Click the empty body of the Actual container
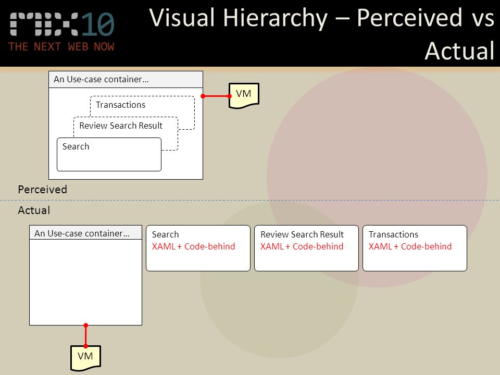This screenshot has width=500, height=375. (x=85, y=282)
